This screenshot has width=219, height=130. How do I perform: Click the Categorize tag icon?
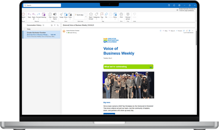(96, 14)
